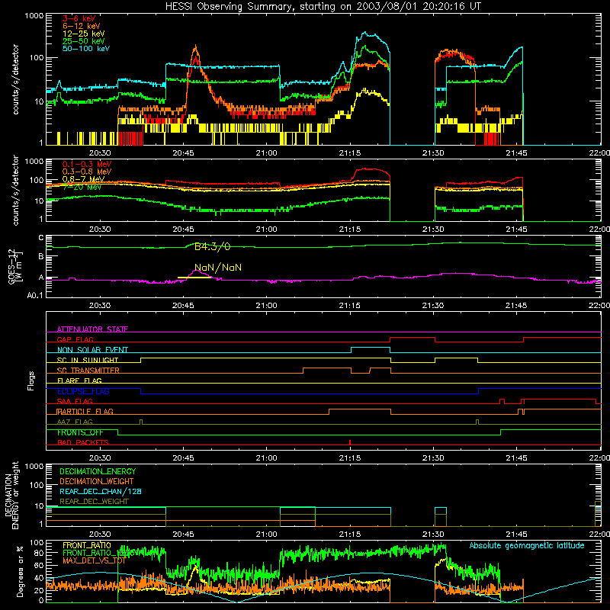Select the SC_TRANSMITTER flag label
Viewport: 610px width, 610px height.
(x=88, y=371)
